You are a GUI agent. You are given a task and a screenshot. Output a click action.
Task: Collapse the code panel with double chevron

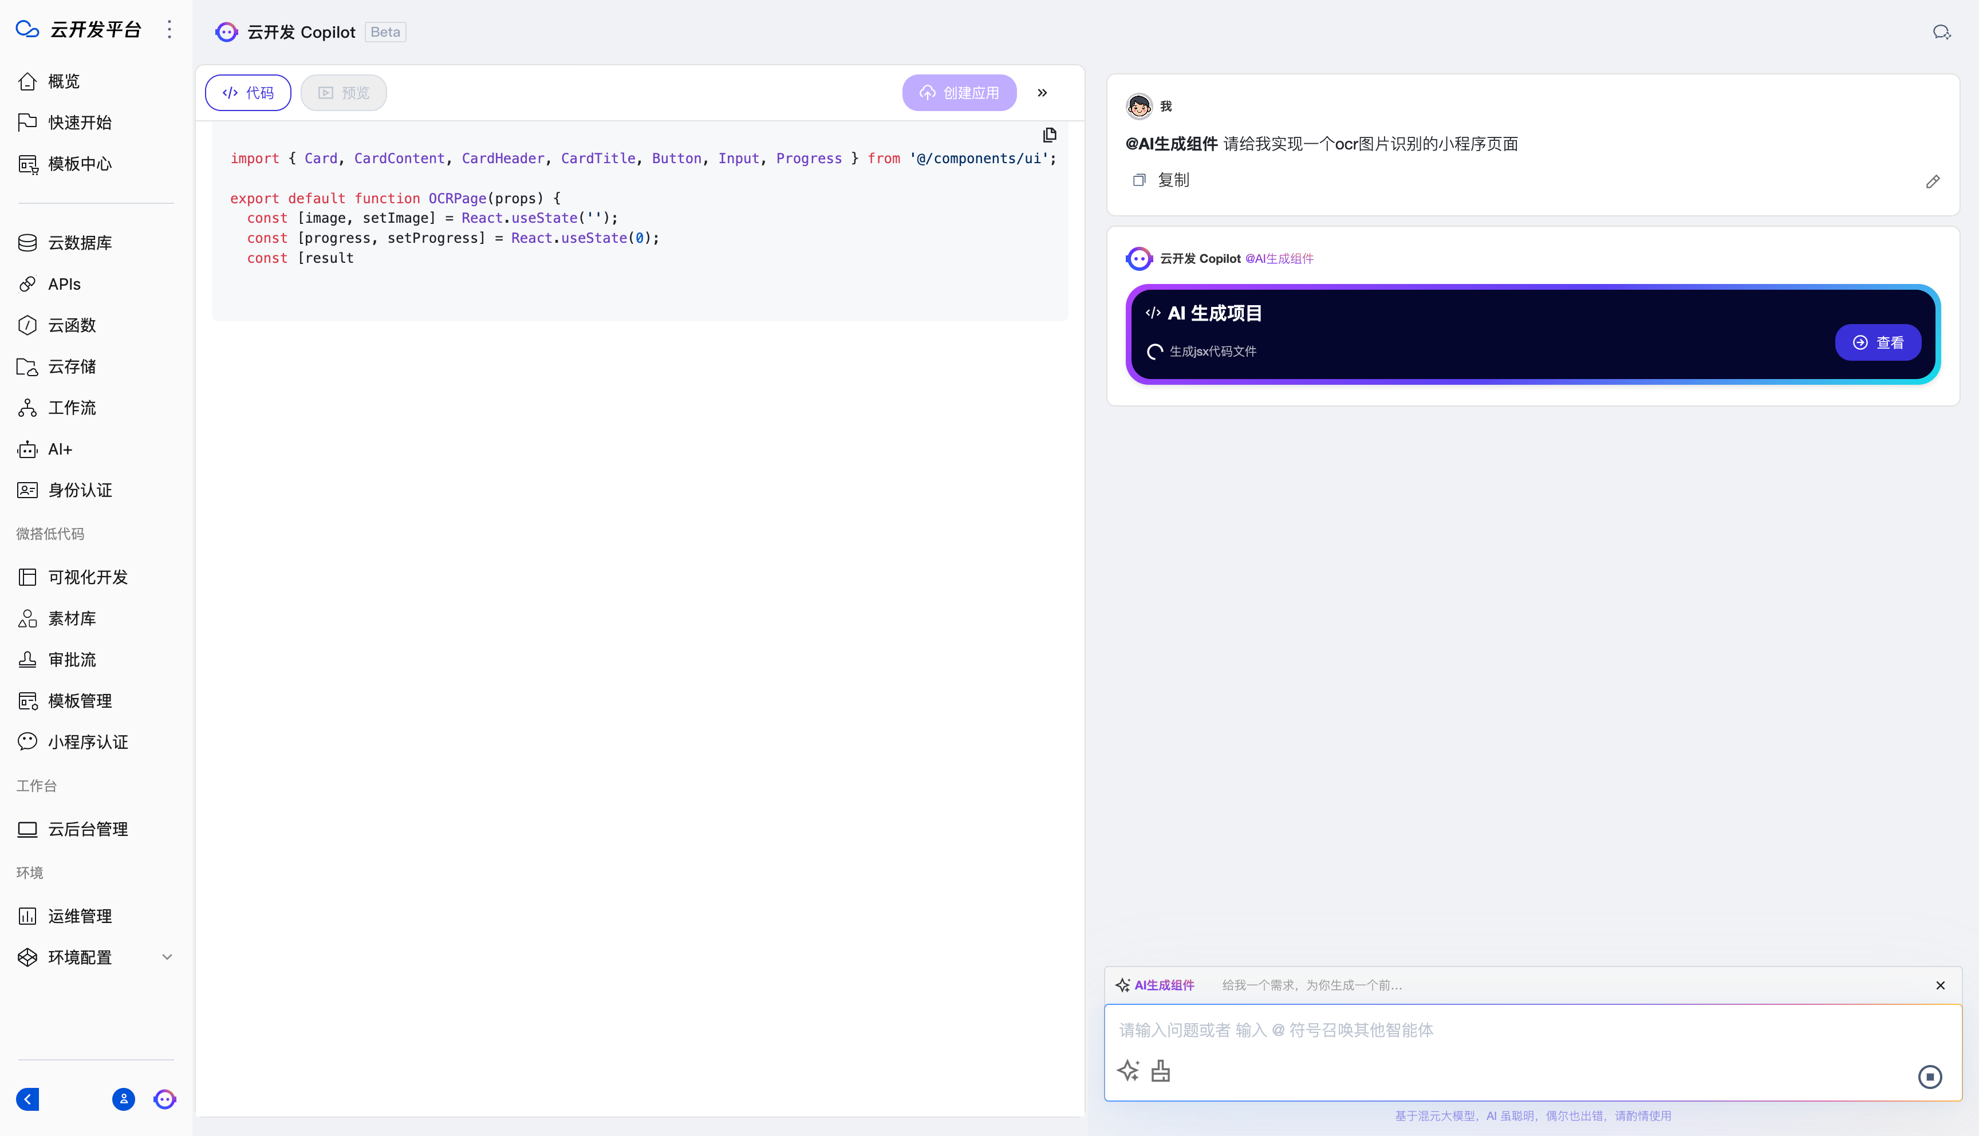click(1042, 93)
